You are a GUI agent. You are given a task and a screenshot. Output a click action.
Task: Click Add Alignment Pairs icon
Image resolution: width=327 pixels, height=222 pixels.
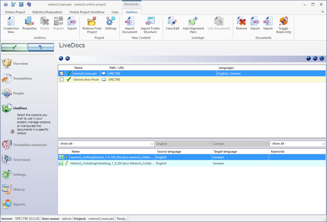tap(193, 21)
